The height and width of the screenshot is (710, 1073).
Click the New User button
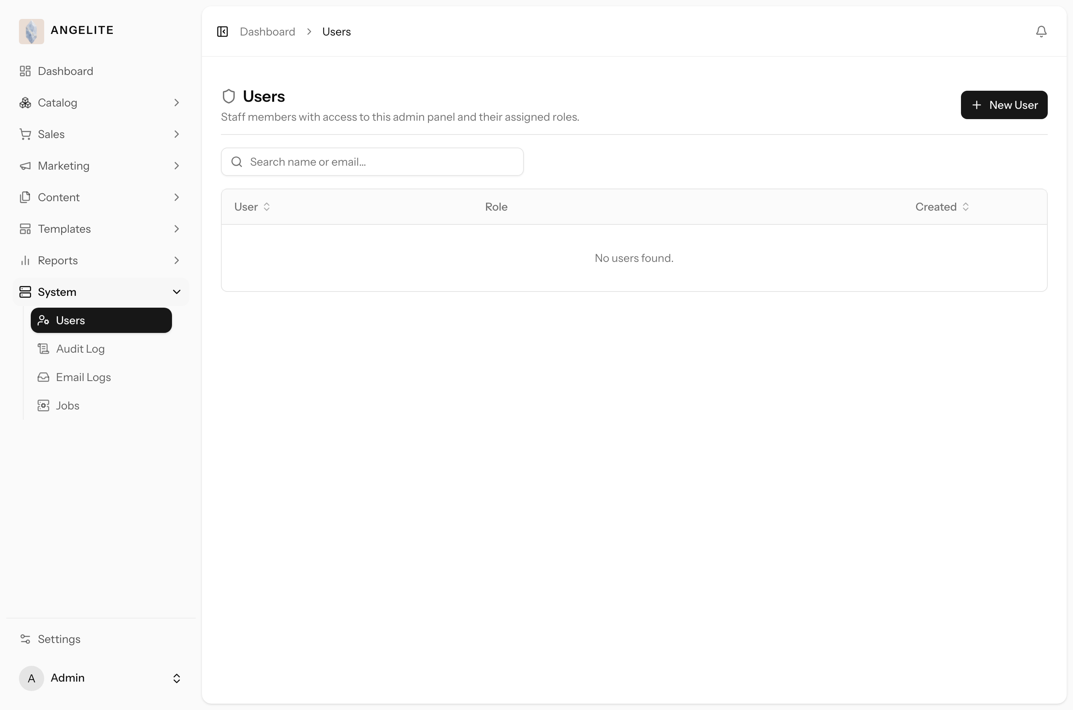1004,105
